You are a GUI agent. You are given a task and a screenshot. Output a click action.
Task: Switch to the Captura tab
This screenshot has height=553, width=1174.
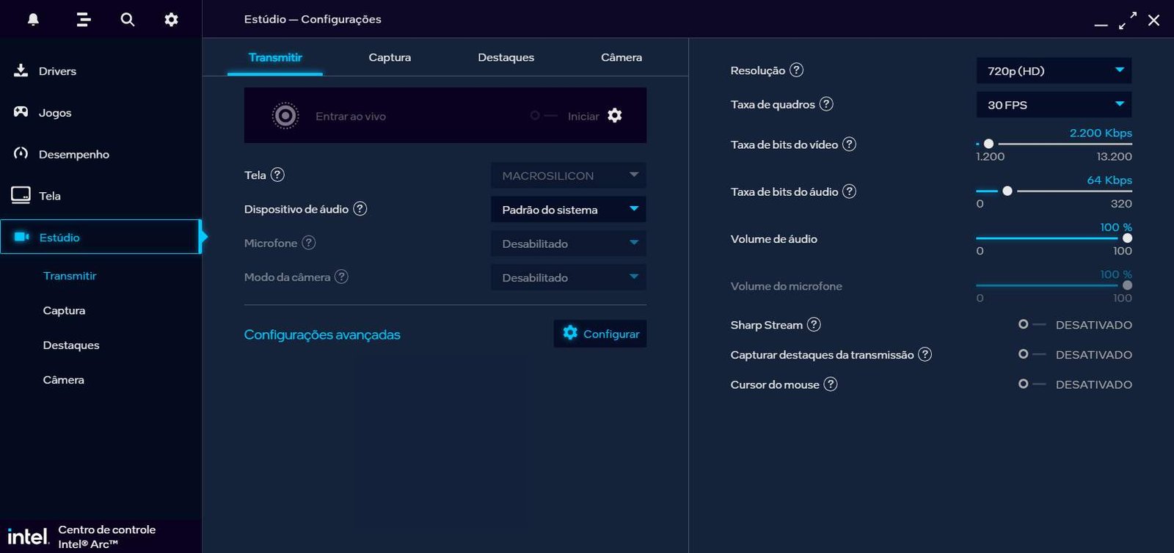click(x=390, y=57)
